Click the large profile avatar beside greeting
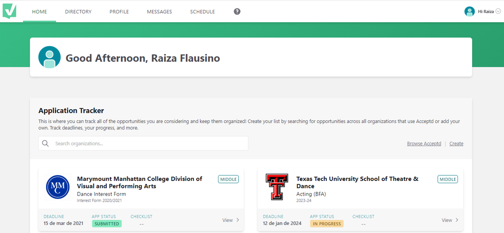This screenshot has height=233, width=504. pyautogui.click(x=49, y=57)
